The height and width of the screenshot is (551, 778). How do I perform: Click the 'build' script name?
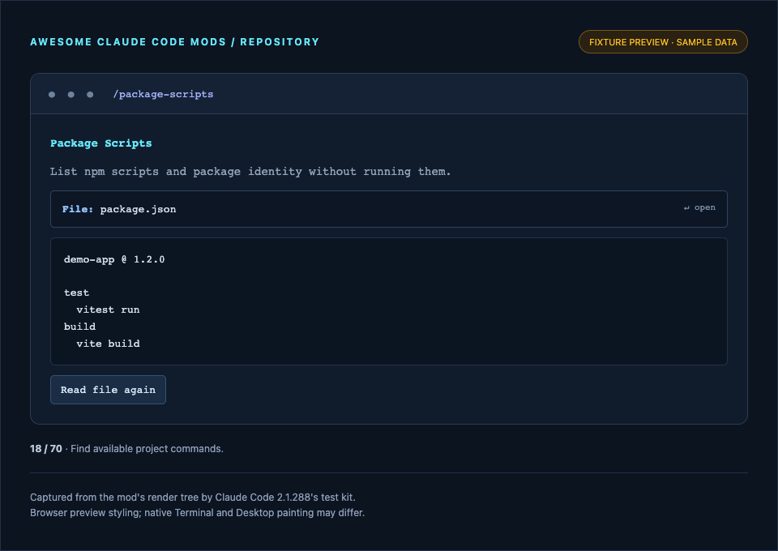(x=80, y=327)
